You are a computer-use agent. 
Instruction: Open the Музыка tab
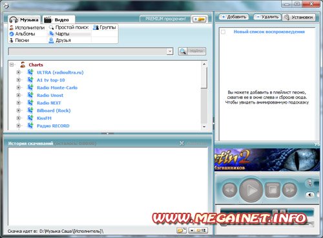(24, 19)
